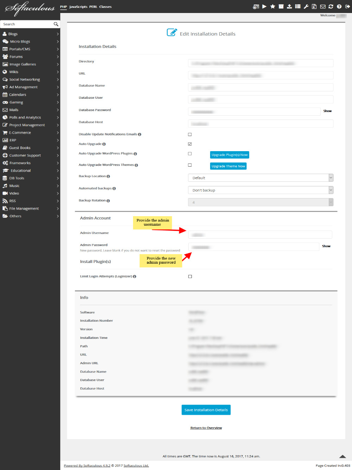Click the Directory input field

click(x=261, y=63)
